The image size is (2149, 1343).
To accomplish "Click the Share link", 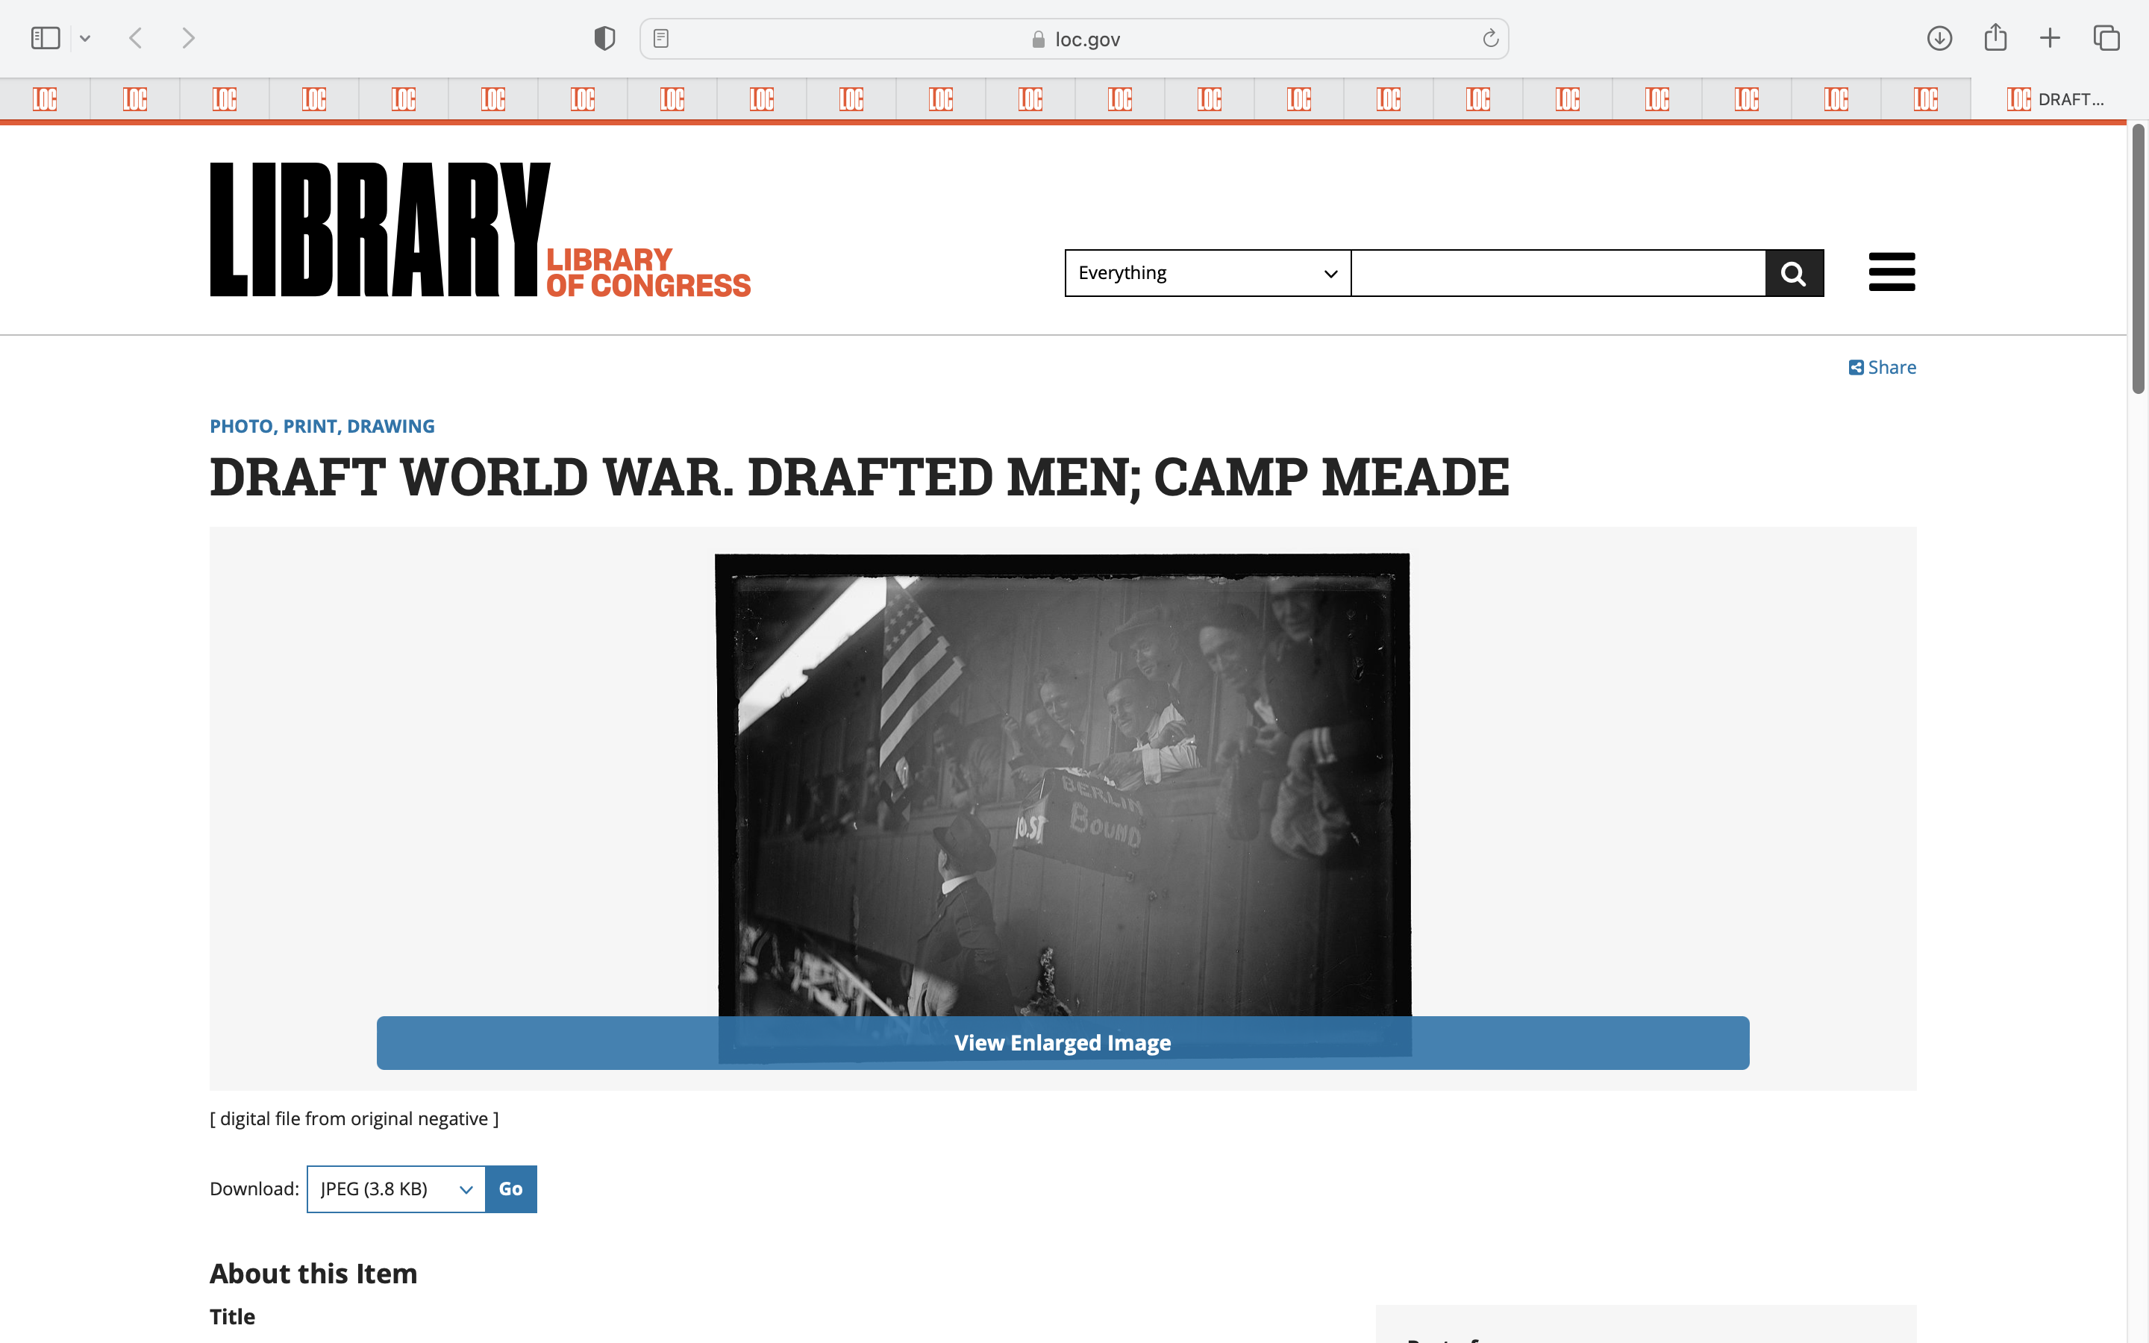I will click(1883, 367).
